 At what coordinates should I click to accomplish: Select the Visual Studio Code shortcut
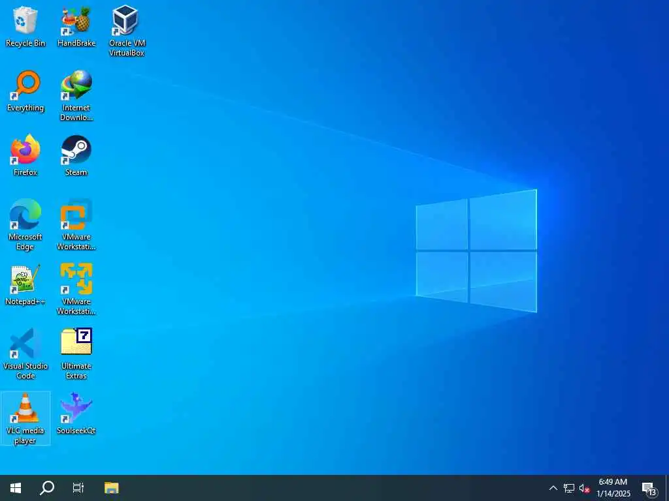click(x=25, y=354)
